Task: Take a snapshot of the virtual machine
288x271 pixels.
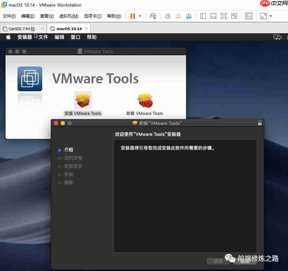Action: [x=168, y=16]
